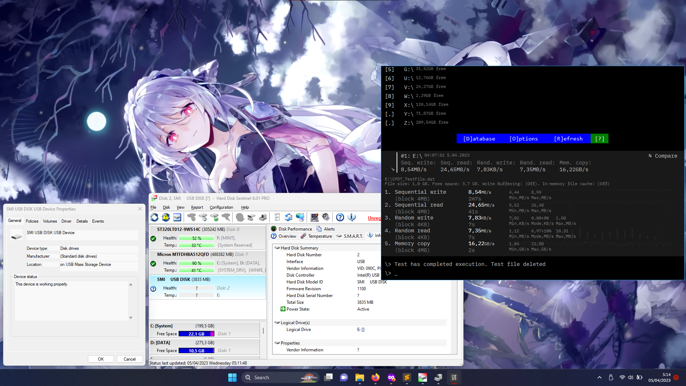Click the refresh toolbar icon in Hard Disk Sentinel

point(154,217)
